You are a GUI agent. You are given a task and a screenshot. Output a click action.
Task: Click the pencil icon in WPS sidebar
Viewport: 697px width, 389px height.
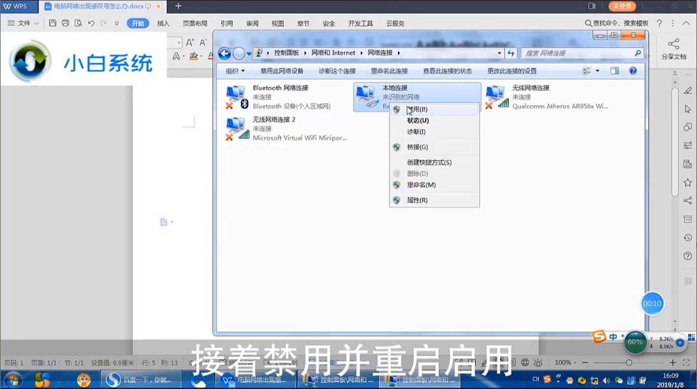[687, 90]
